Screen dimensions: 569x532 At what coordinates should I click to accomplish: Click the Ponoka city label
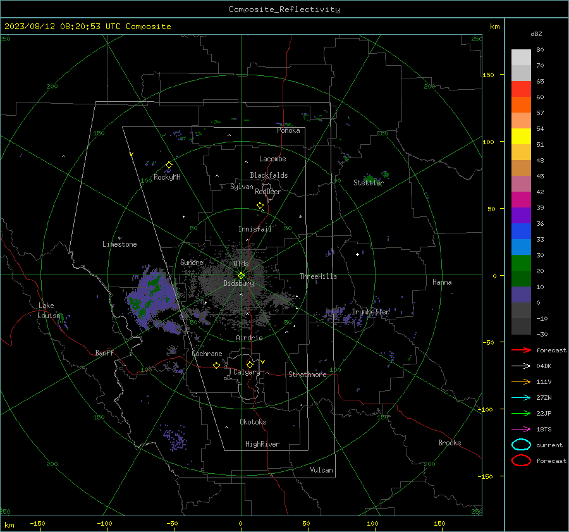[x=288, y=130]
